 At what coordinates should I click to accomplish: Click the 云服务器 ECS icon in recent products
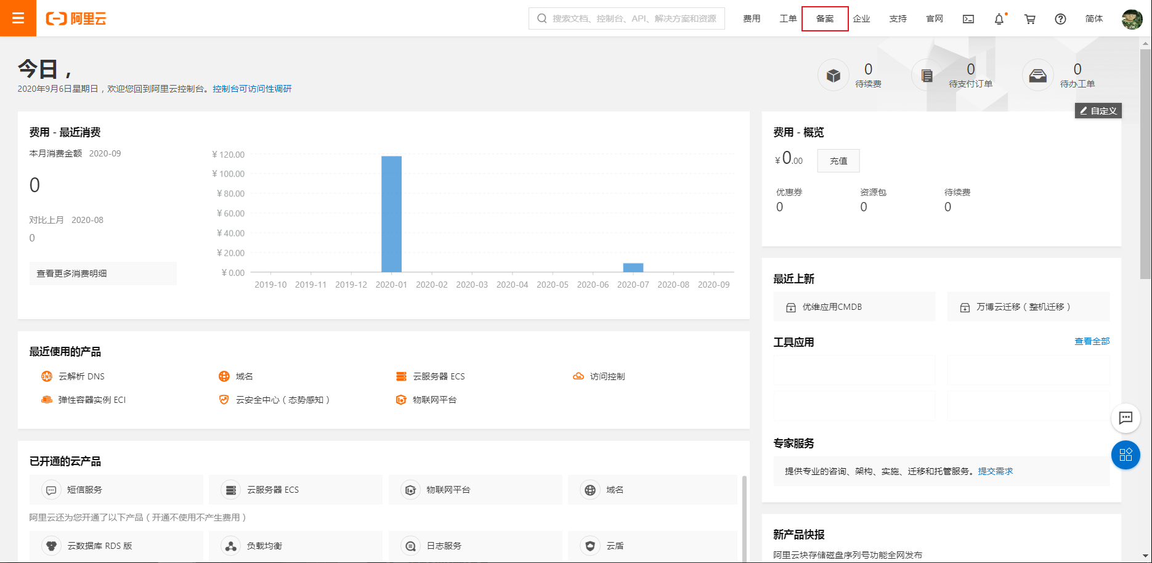(401, 376)
